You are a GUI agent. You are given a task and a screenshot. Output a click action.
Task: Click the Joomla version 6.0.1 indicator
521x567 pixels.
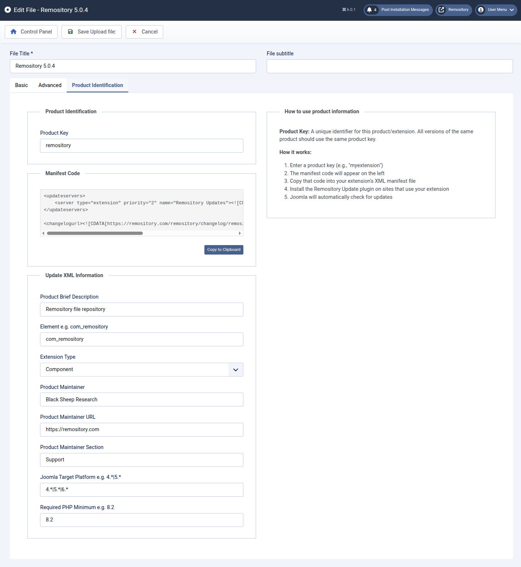[349, 10]
